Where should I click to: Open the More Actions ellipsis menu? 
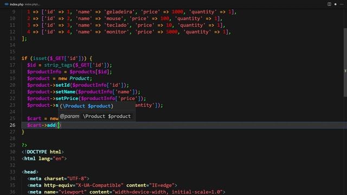coord(342,4)
